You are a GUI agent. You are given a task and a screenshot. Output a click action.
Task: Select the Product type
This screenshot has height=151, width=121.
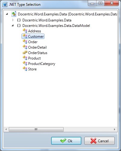pyautogui.click(x=34, y=58)
